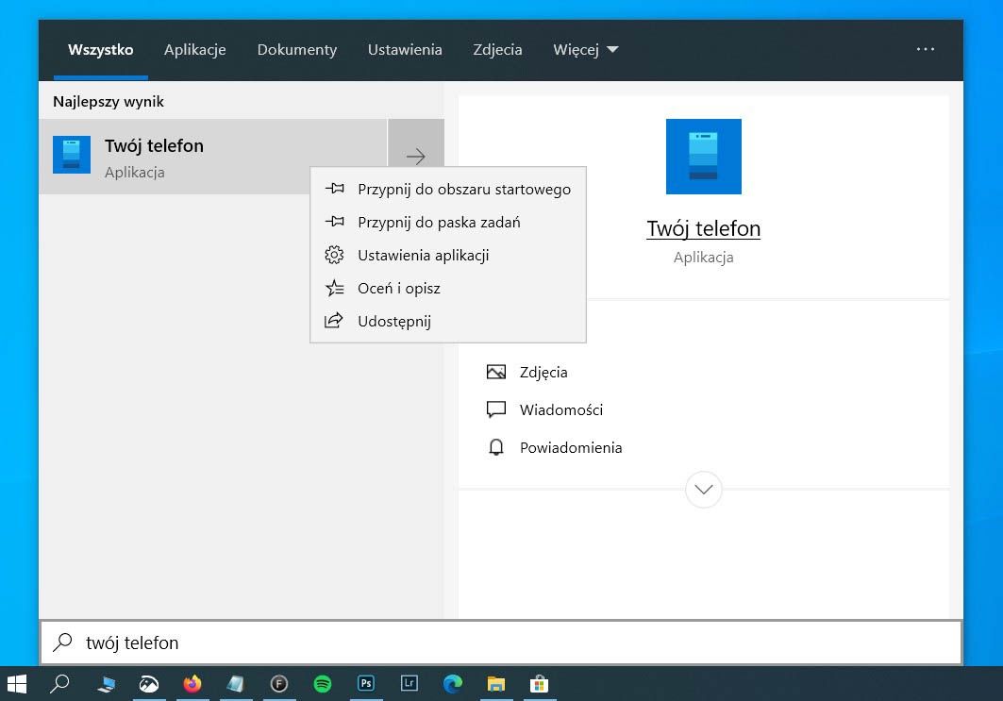Click the search box with twój telefon

coord(501,643)
